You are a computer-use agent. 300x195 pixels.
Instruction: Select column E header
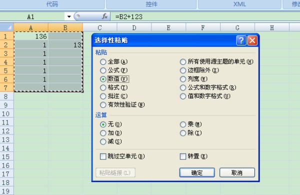[x=168, y=27]
